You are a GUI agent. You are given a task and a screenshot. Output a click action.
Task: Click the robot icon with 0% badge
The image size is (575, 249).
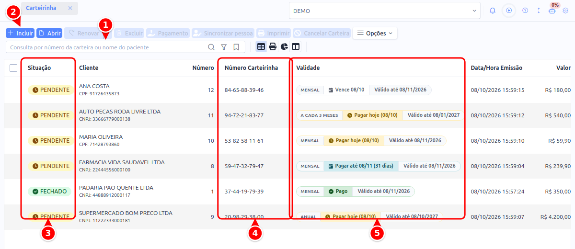click(x=552, y=11)
